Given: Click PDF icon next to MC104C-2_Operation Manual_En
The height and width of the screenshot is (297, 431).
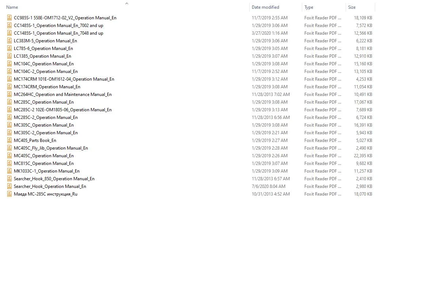Looking at the screenshot, I should 9,72.
